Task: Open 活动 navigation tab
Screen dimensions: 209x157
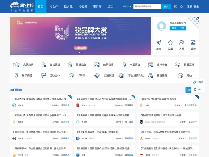Action: pyautogui.click(x=110, y=6)
